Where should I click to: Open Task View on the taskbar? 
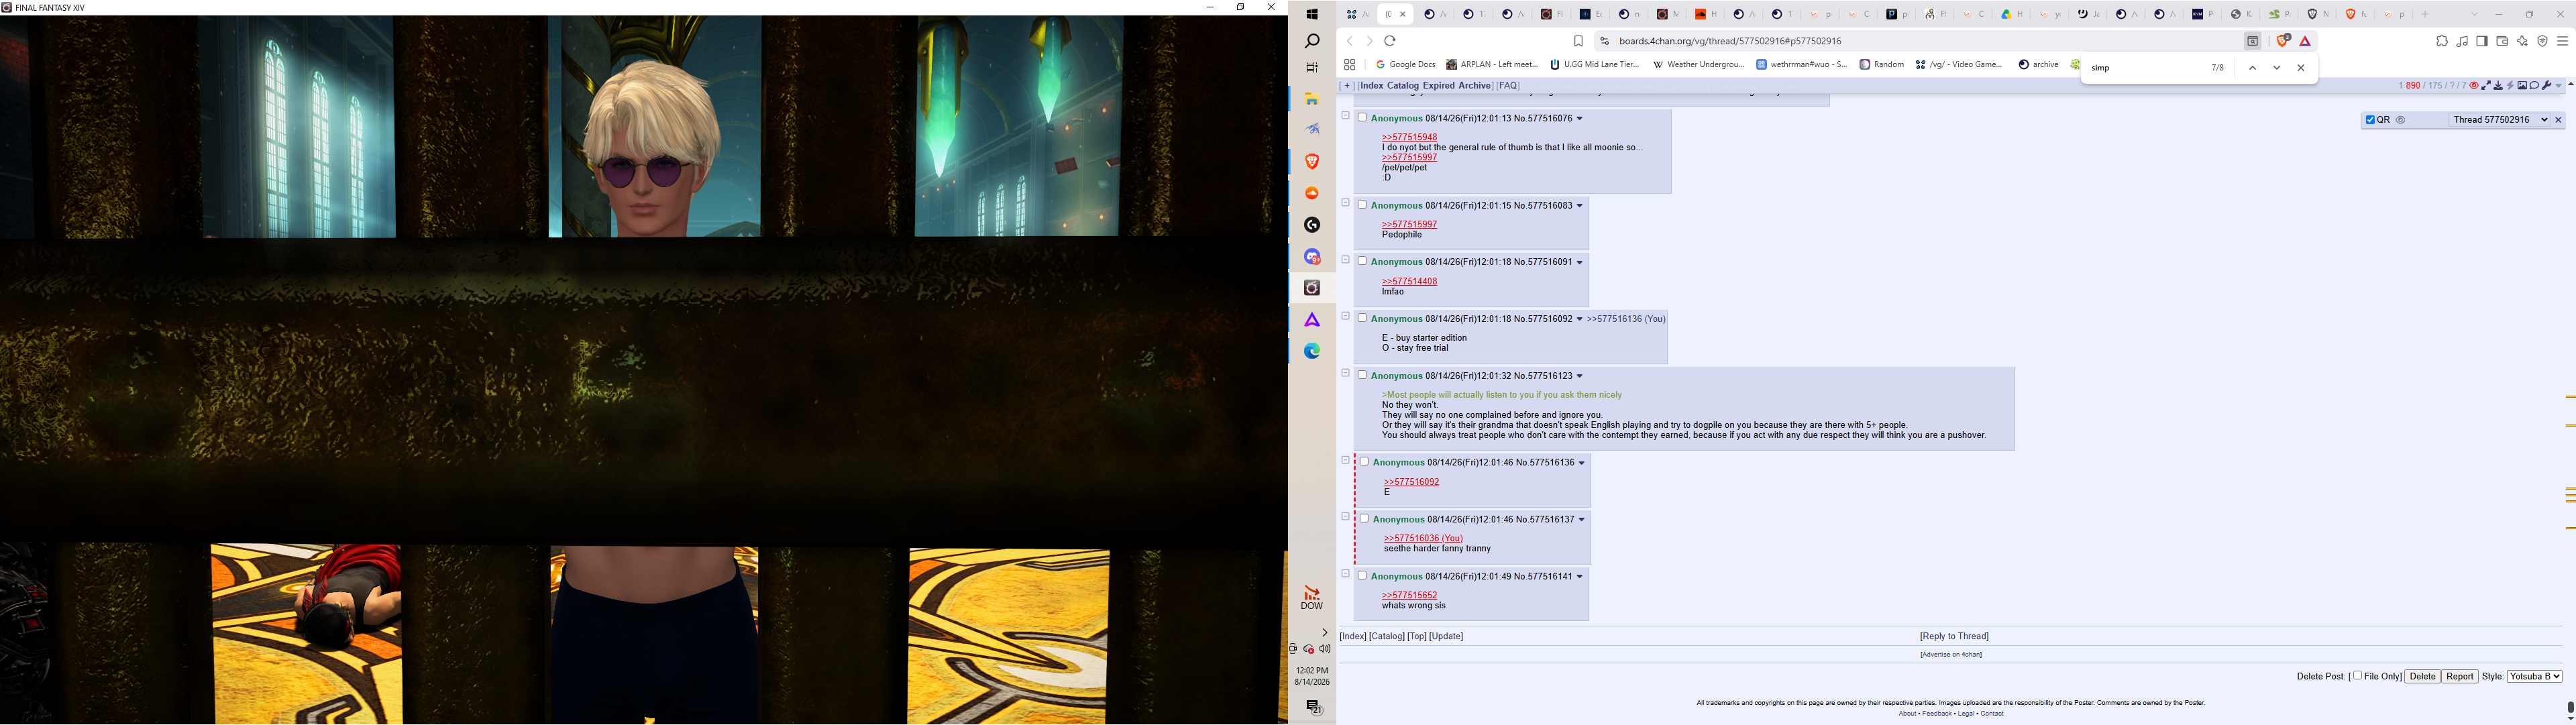[x=1312, y=68]
